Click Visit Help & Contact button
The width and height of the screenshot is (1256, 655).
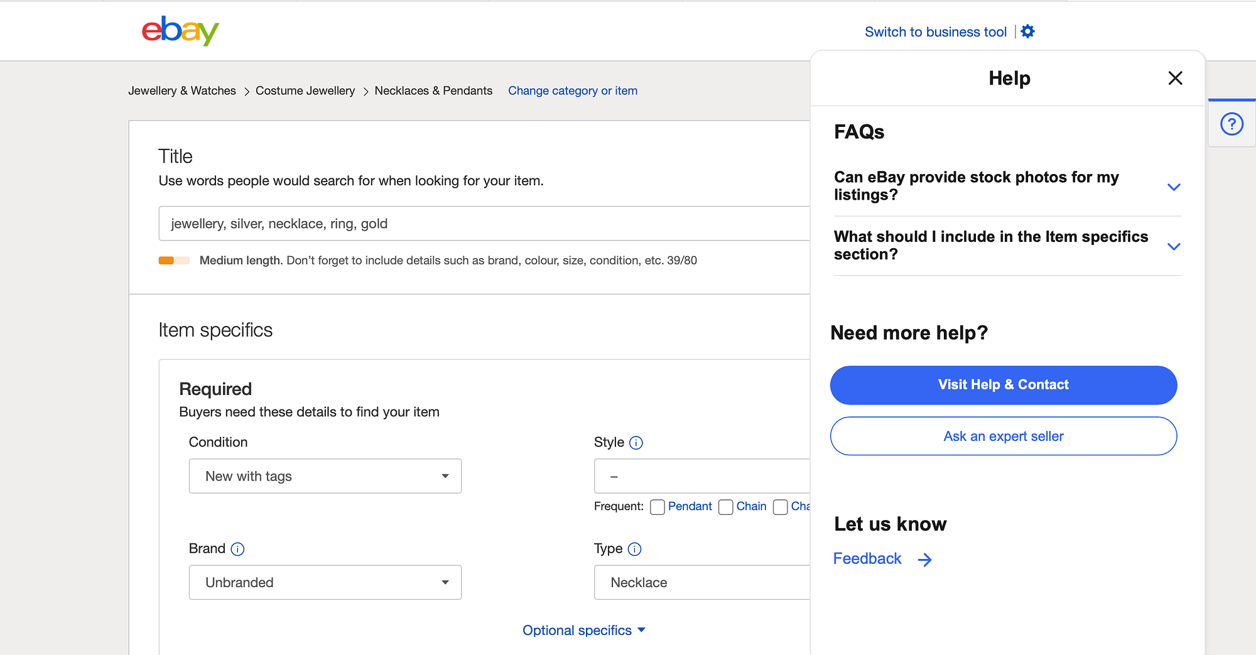(1004, 385)
